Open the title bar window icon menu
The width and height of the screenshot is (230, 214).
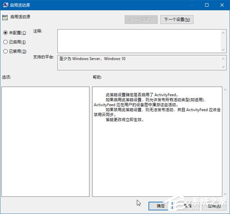point(6,5)
